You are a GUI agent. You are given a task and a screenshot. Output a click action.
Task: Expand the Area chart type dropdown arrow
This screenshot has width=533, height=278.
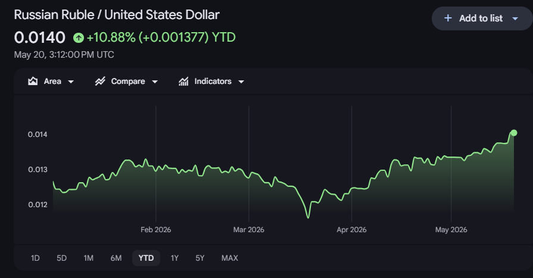71,82
